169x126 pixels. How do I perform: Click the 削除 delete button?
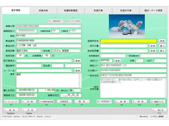(140, 102)
